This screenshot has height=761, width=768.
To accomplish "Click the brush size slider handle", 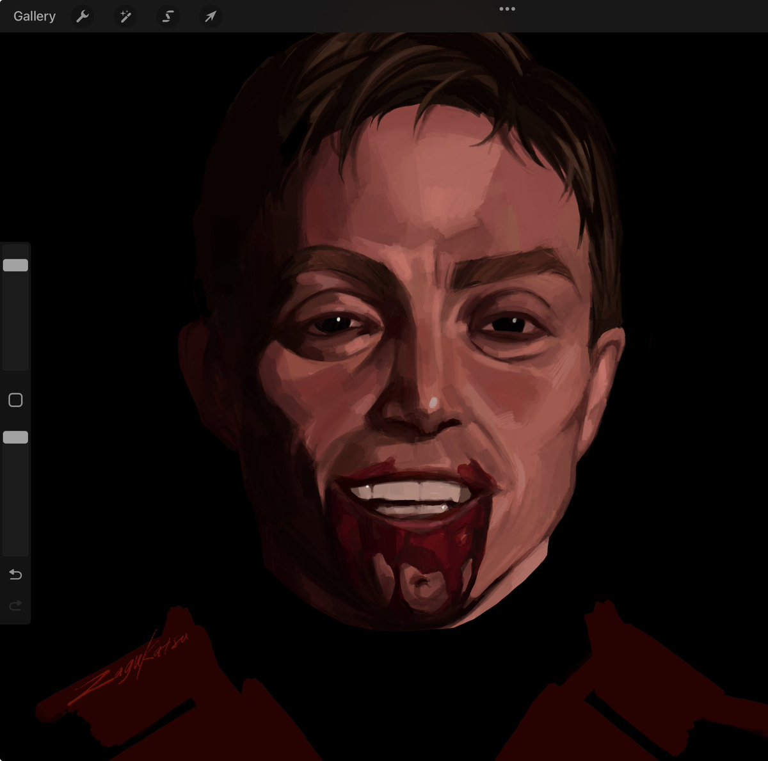I will 15,265.
